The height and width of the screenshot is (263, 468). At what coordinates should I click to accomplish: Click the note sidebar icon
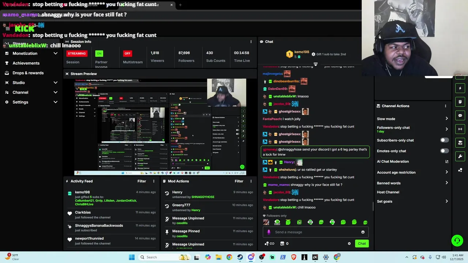click(x=460, y=102)
